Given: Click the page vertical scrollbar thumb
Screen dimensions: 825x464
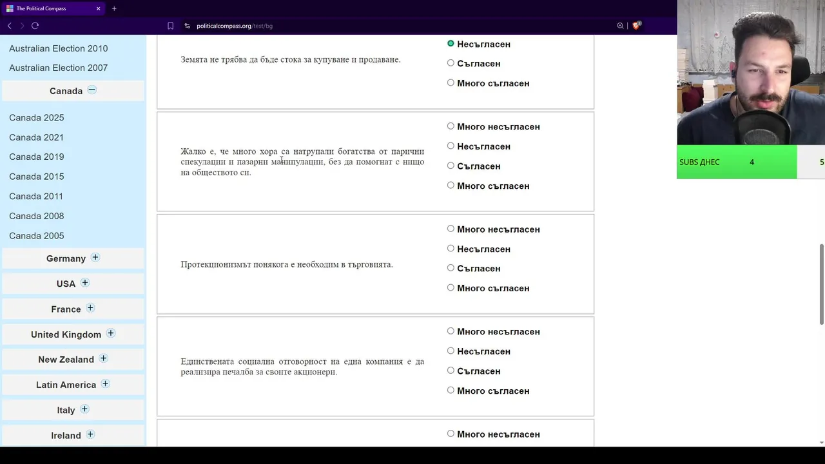Looking at the screenshot, I should [821, 284].
